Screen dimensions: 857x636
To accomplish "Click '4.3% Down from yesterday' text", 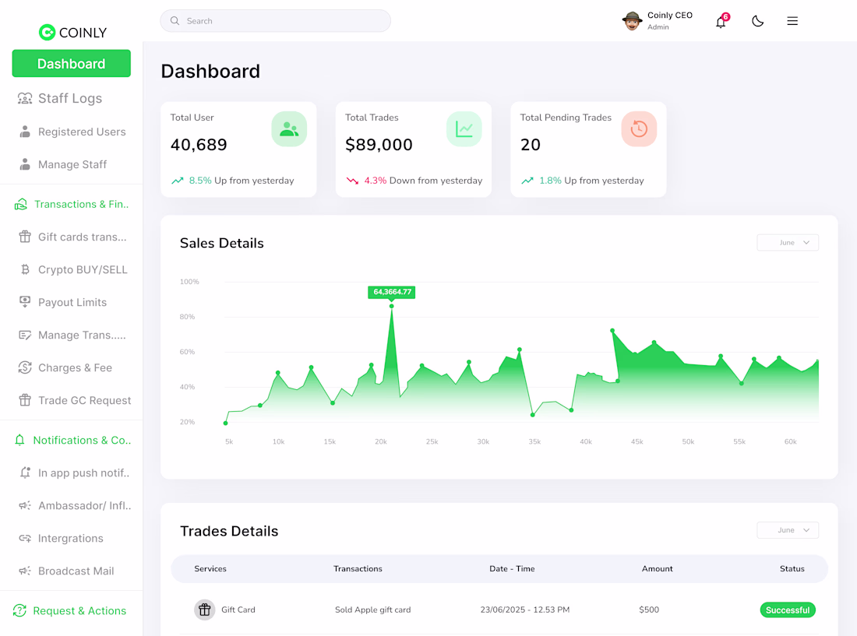I will click(423, 181).
